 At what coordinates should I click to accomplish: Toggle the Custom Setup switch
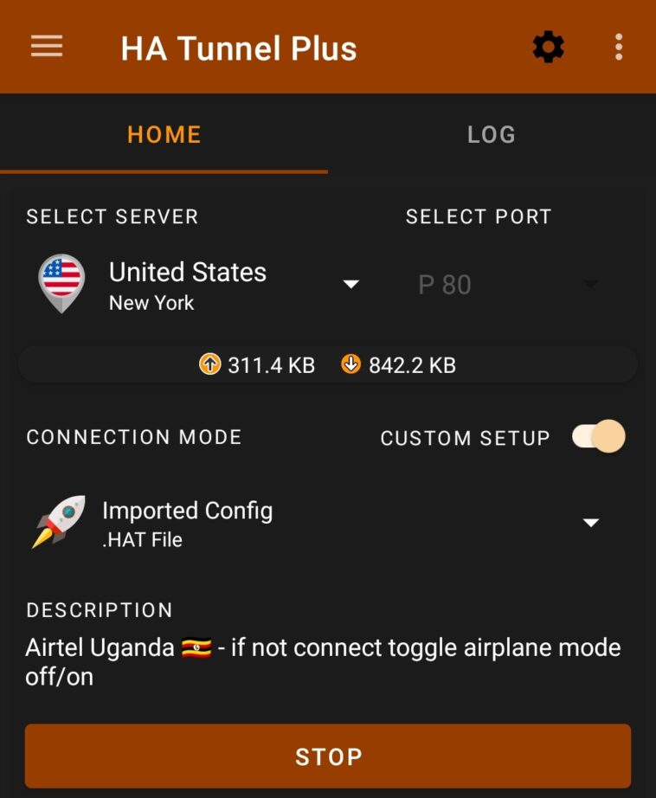(599, 437)
